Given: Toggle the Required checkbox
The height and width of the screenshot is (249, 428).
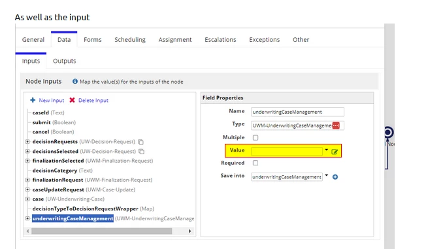Looking at the screenshot, I should coord(255,163).
